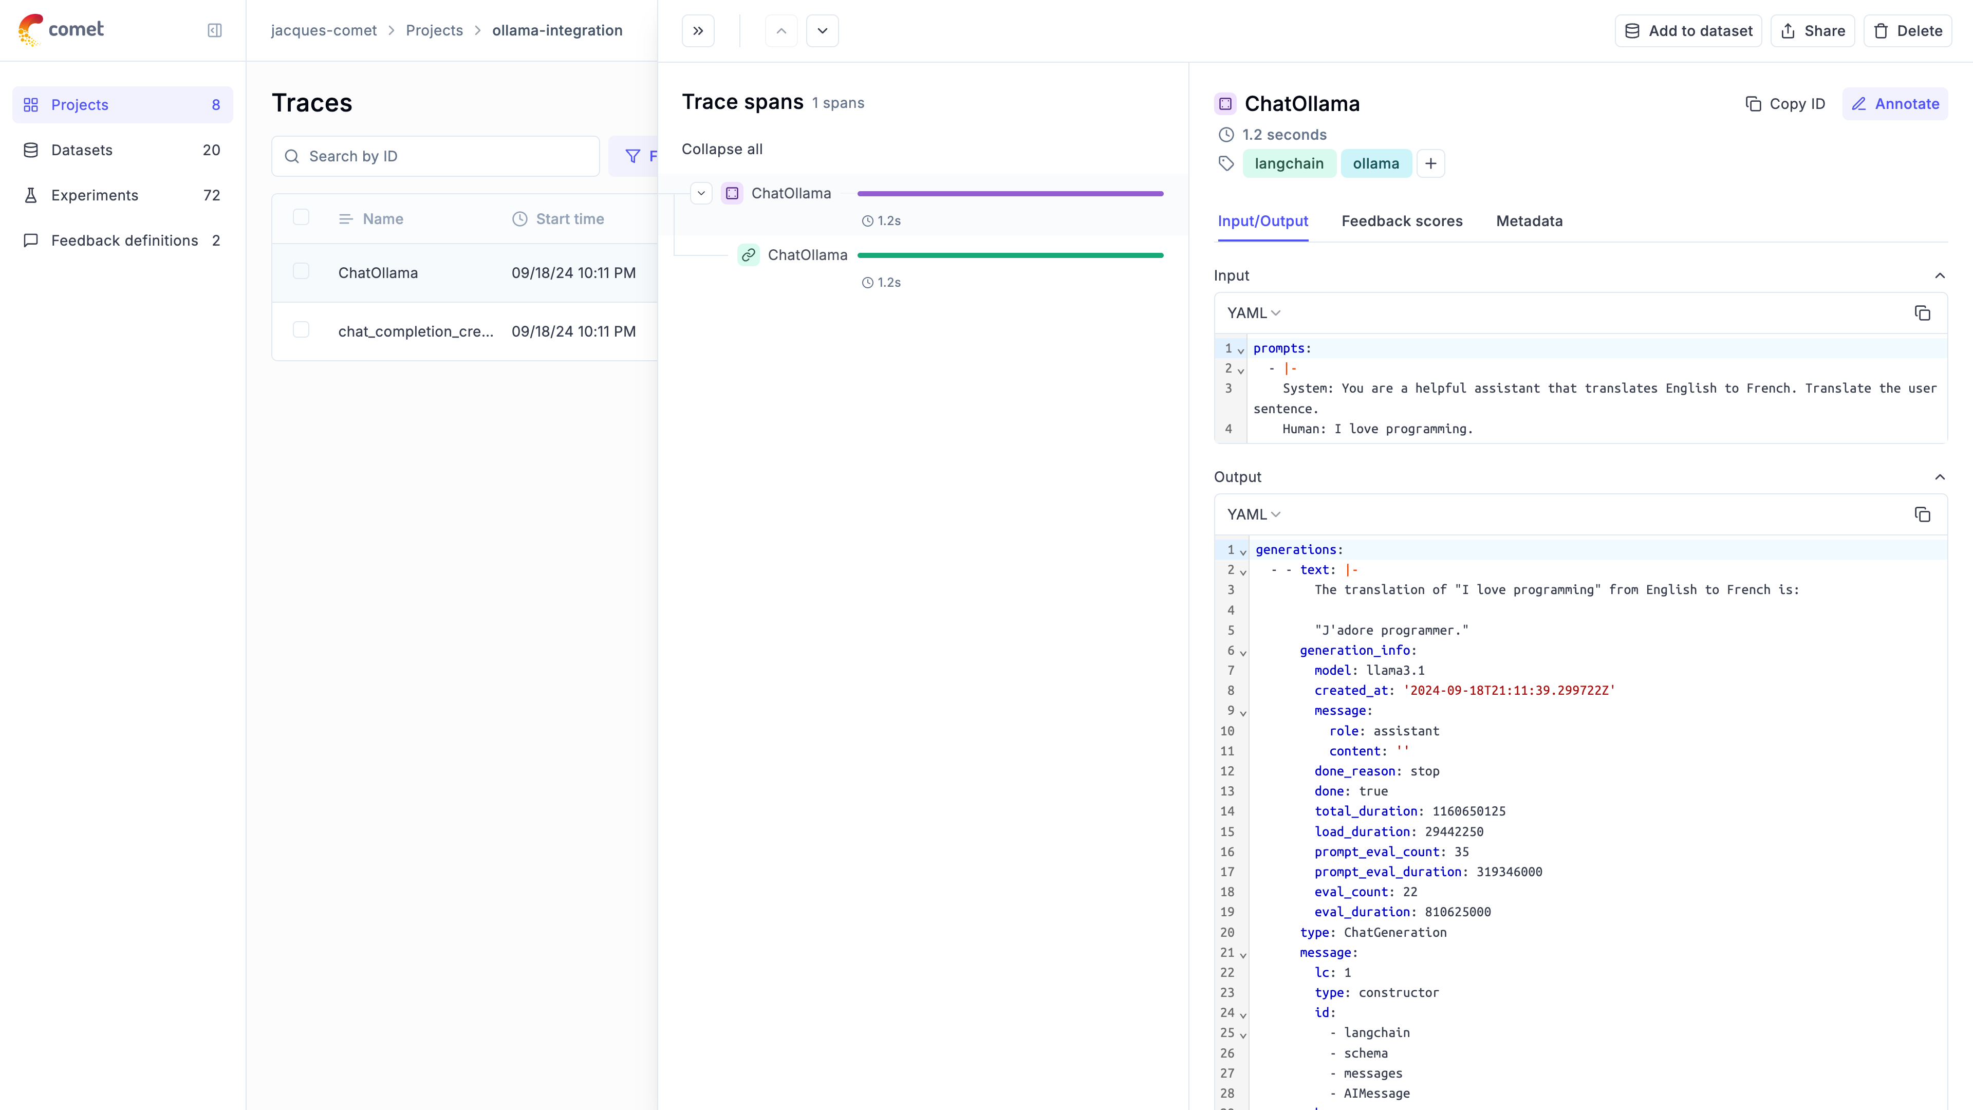
Task: Collapse the ChatOllama span tree node
Action: tap(701, 193)
